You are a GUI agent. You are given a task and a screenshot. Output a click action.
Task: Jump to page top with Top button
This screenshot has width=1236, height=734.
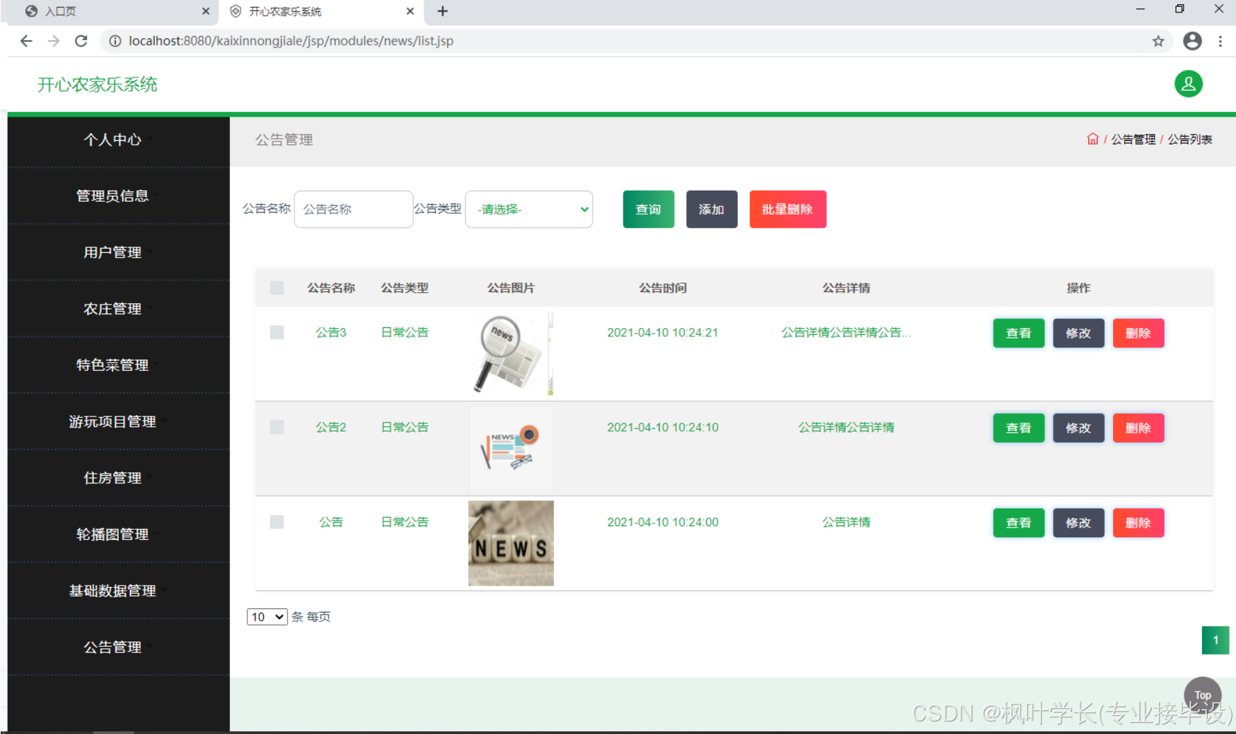pos(1203,695)
